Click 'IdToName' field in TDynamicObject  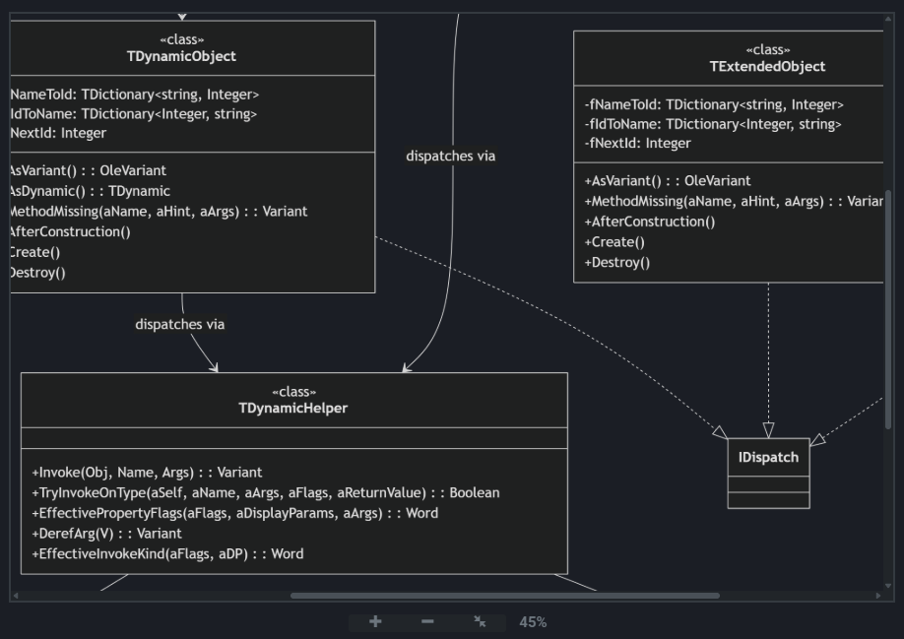coord(134,114)
